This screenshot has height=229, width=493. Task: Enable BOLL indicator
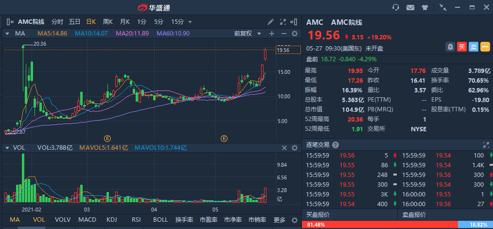point(160,220)
